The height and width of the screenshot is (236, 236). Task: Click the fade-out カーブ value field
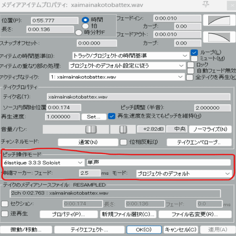[x=188, y=43]
